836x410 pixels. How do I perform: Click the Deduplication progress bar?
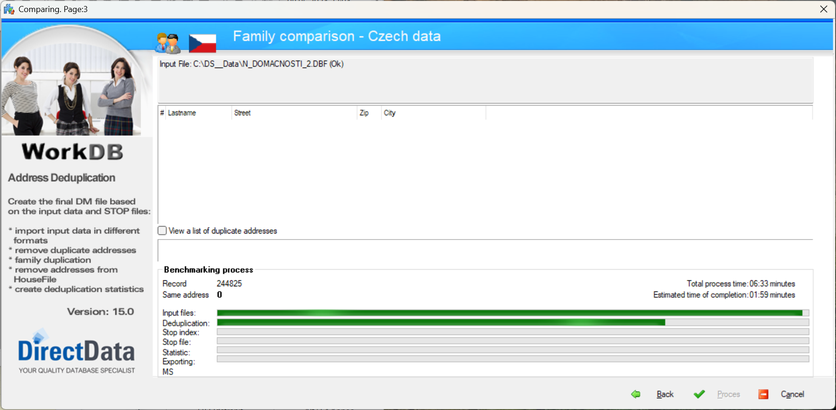[513, 322]
